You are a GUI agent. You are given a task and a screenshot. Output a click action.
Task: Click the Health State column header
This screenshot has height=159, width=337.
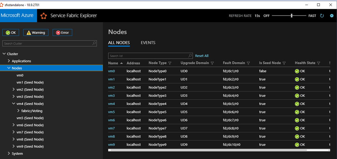305,63
